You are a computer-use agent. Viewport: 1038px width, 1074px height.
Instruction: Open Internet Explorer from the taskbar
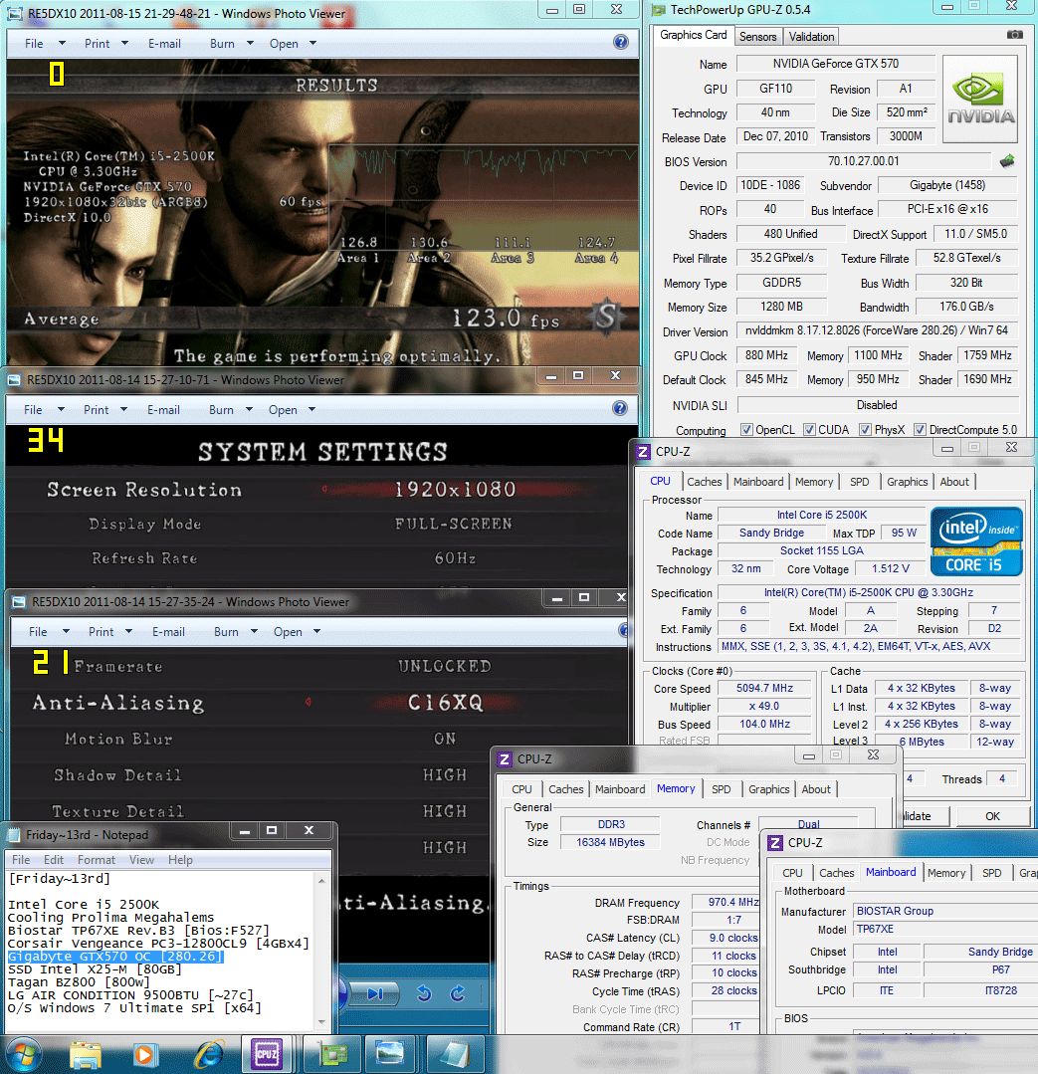pyautogui.click(x=208, y=1055)
